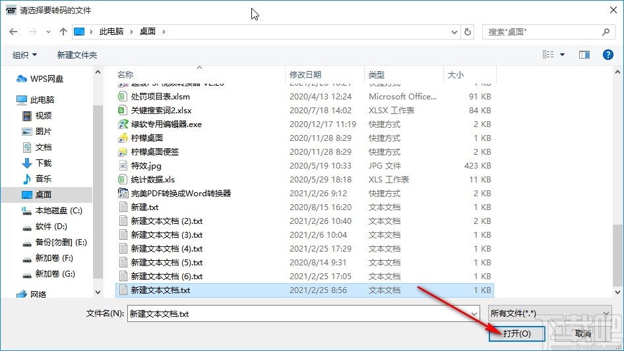Go up one folder level
This screenshot has height=351, width=624.
[x=63, y=32]
